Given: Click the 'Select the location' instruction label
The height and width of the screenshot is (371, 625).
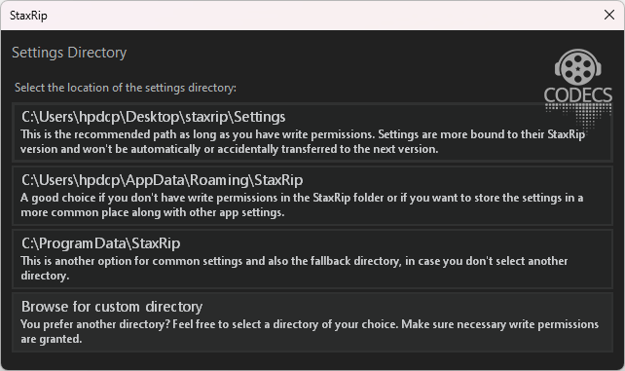Looking at the screenshot, I should (x=126, y=88).
